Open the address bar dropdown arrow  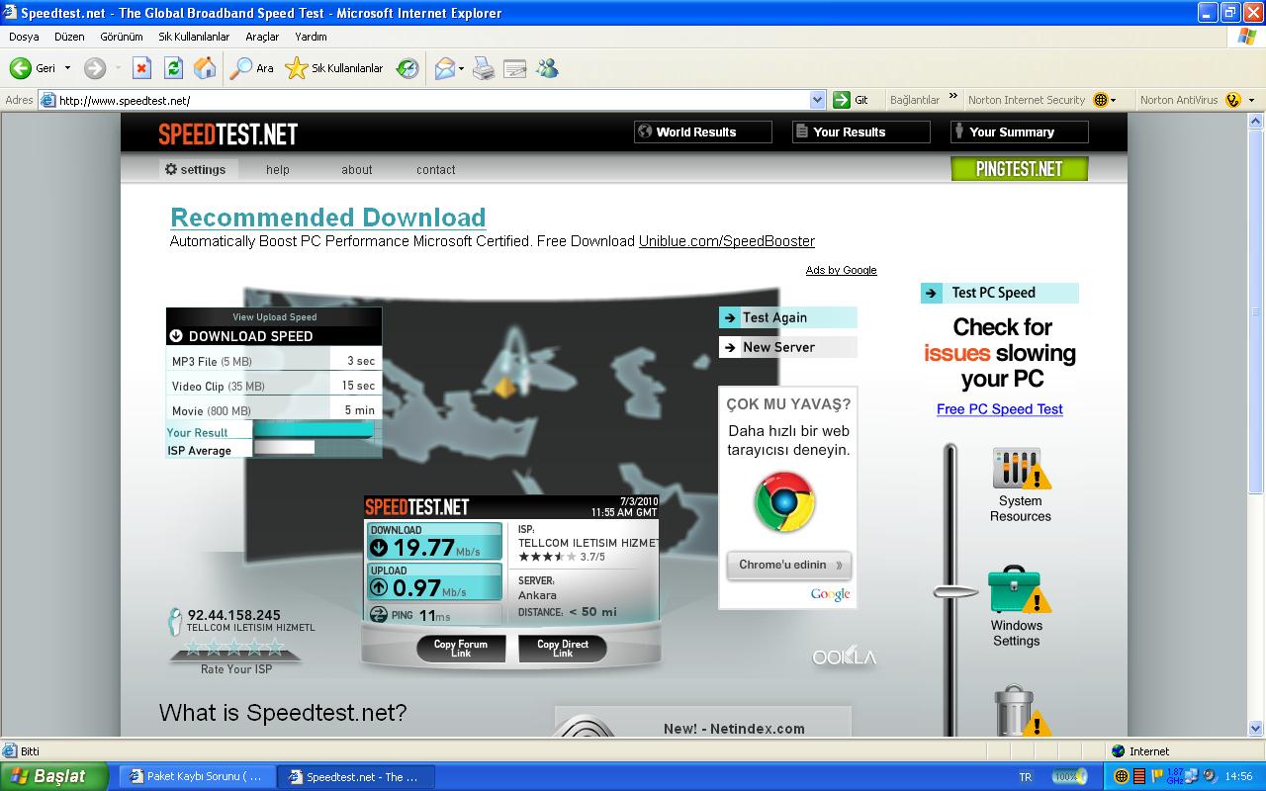point(818,100)
